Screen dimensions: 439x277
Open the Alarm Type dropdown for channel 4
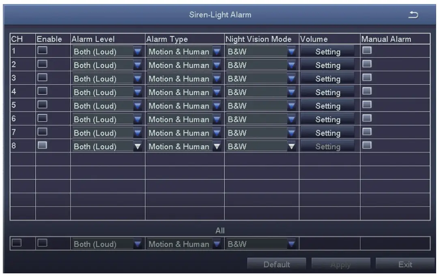click(x=217, y=92)
